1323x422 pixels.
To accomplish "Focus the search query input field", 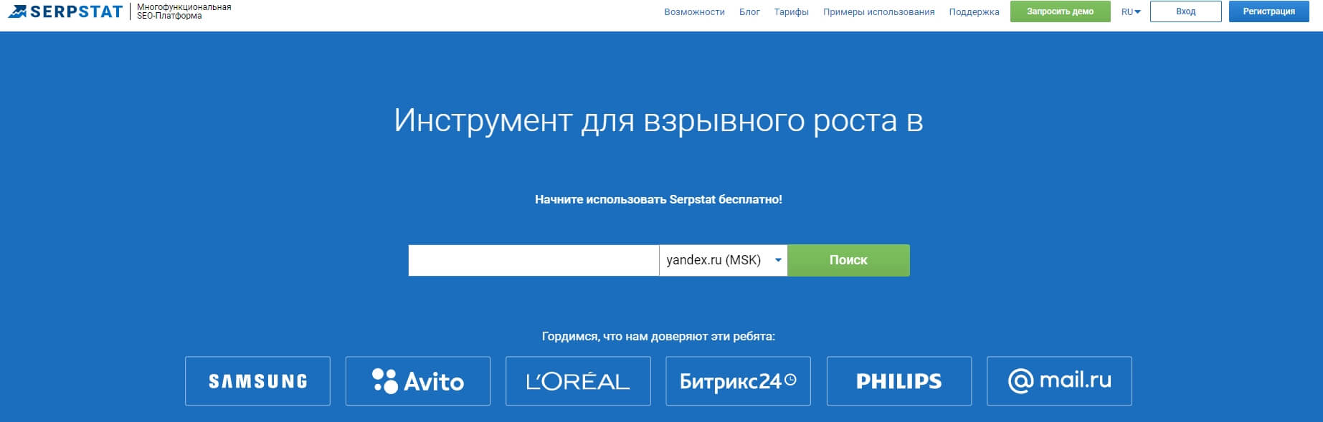I will tap(534, 260).
